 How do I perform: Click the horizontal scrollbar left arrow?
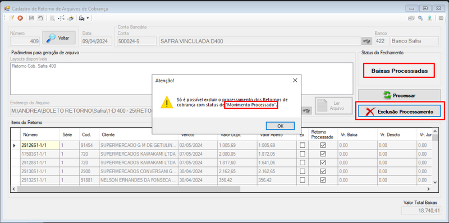(14, 189)
